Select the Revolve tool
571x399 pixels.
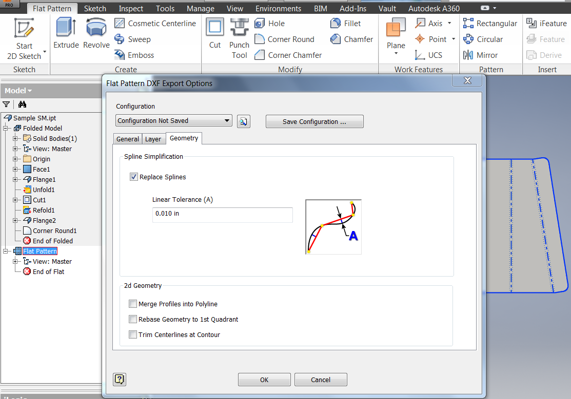pos(96,33)
